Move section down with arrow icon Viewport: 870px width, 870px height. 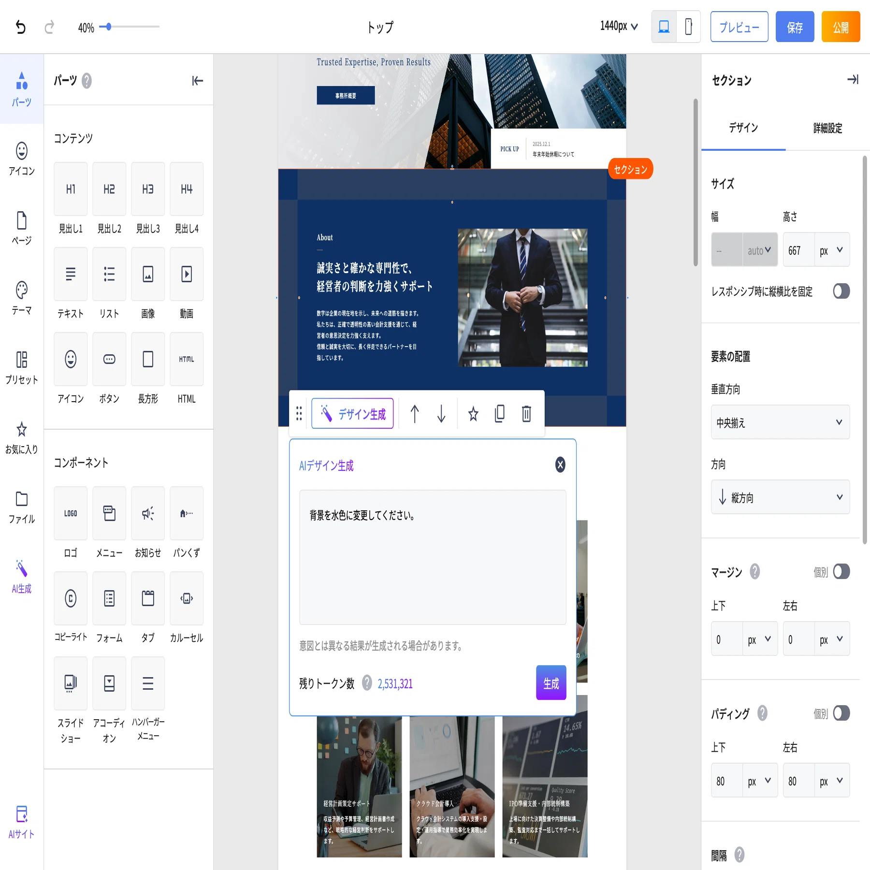(441, 414)
